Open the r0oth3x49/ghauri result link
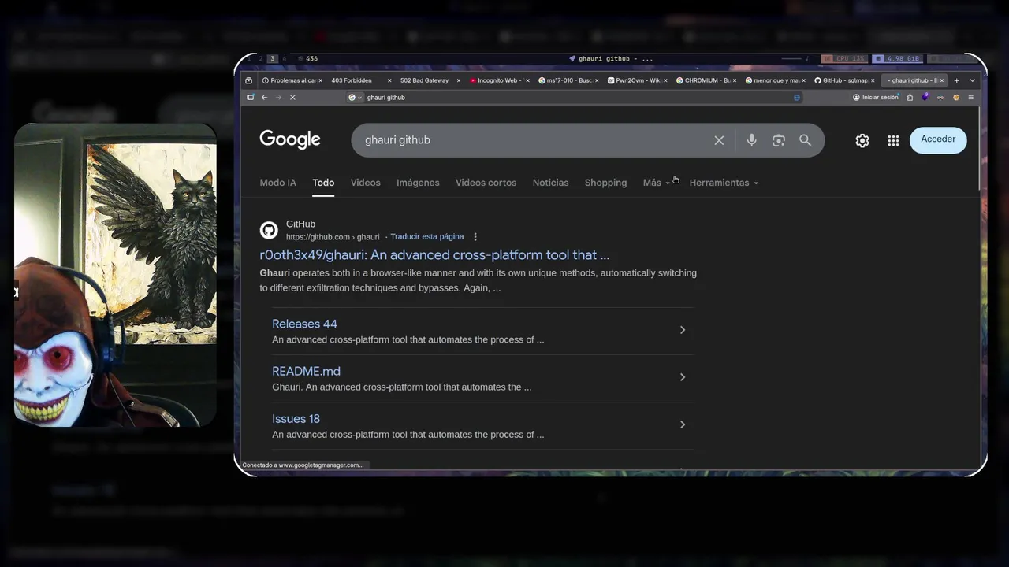Screen dimensions: 1009x567 click(434, 255)
